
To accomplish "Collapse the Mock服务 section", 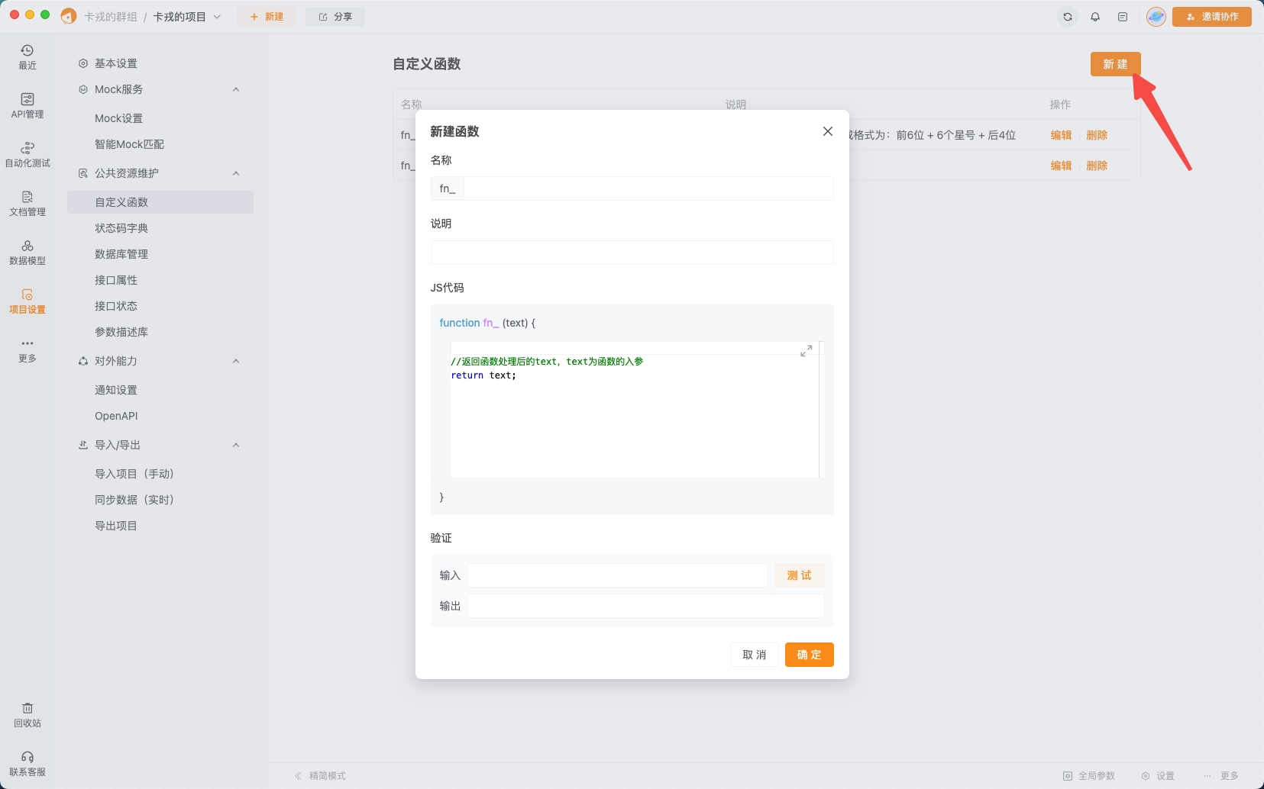I will tap(236, 89).
